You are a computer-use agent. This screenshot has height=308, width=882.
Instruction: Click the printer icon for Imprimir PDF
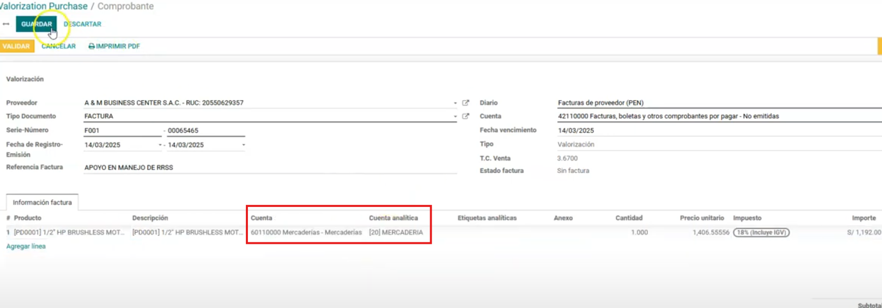[92, 46]
